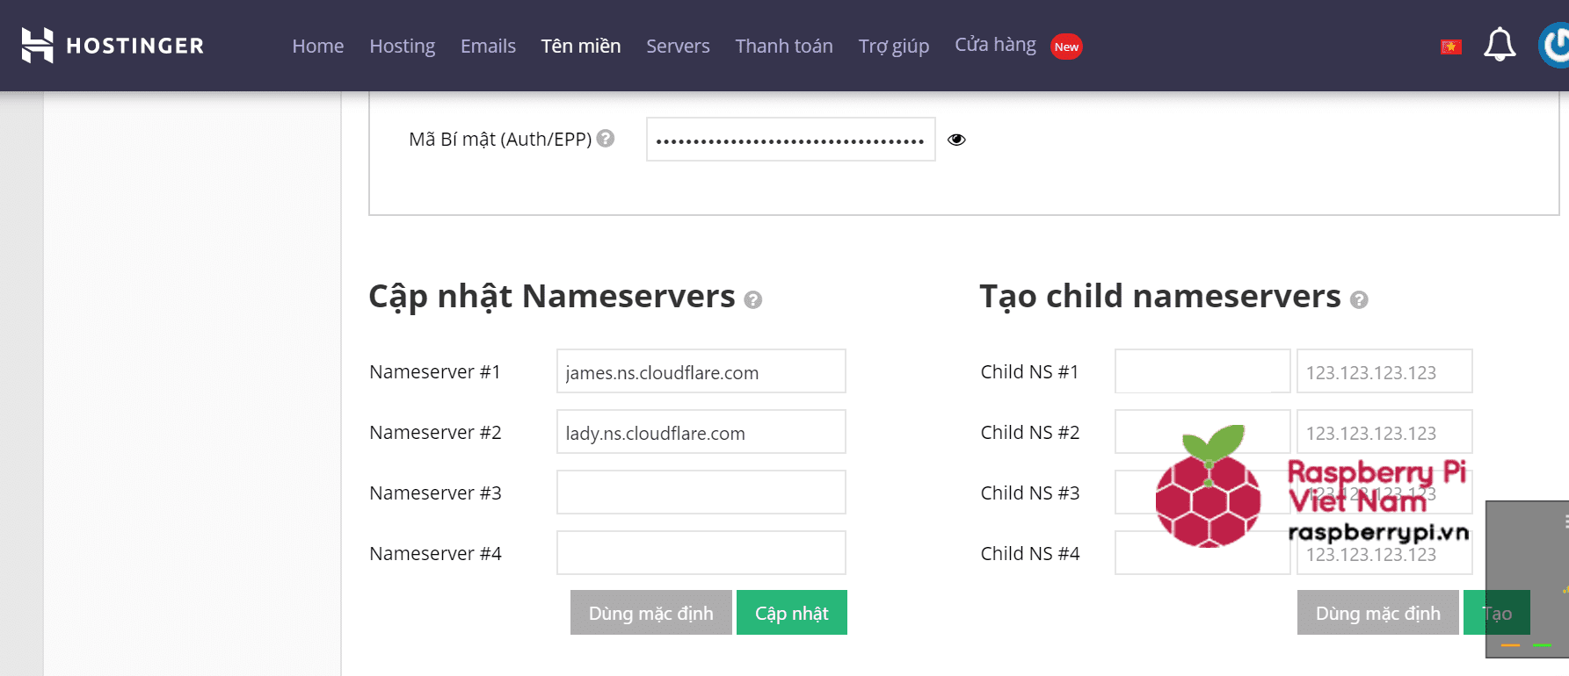Click the Hostinger logo
Screen dimensions: 1569x676
[113, 46]
